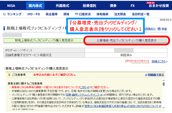Open 別画面で表示 link

tap(156, 75)
